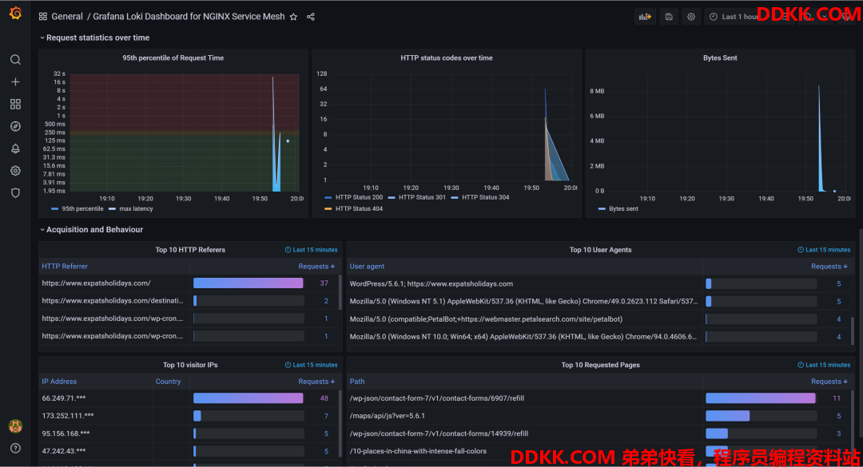Sort by the Country column header
This screenshot has width=863, height=467.
(x=168, y=382)
